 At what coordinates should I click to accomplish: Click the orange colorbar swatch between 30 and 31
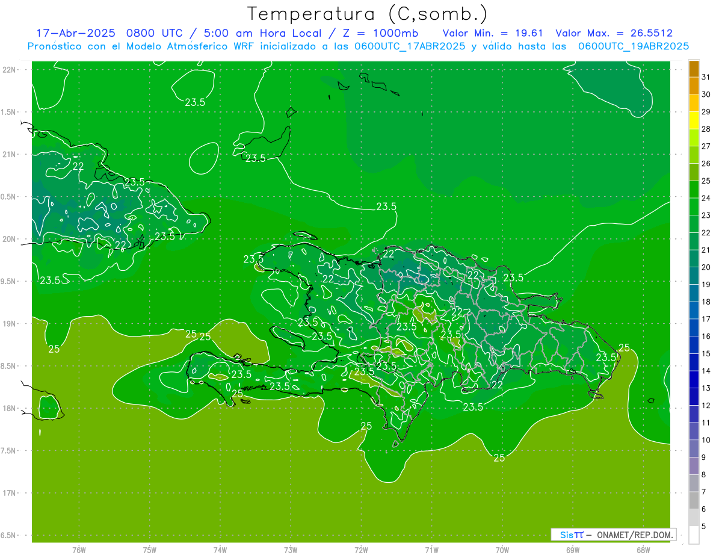(x=694, y=86)
